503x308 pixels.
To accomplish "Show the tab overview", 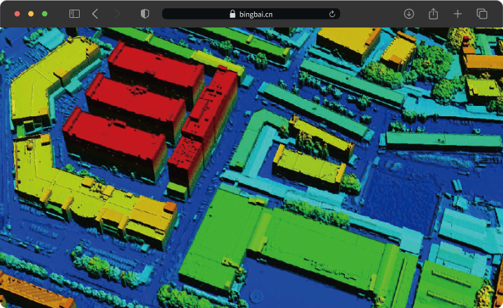I will point(482,14).
